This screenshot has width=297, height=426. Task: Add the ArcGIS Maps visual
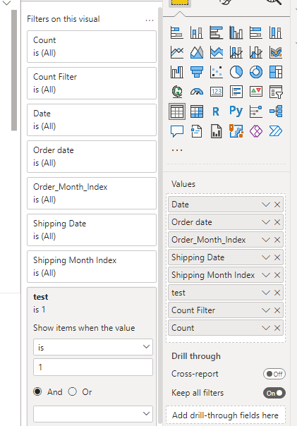point(236,131)
